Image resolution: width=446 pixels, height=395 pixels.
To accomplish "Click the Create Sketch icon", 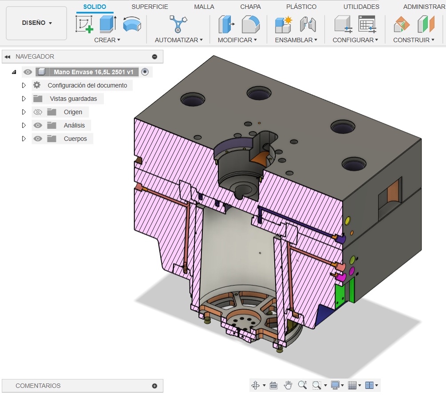I will [x=84, y=24].
